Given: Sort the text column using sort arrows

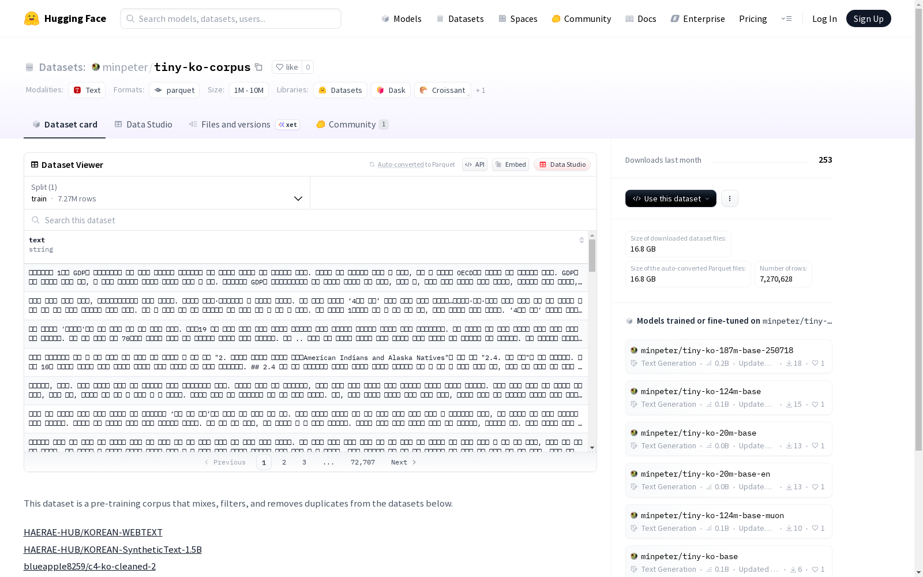Looking at the screenshot, I should tap(581, 240).
